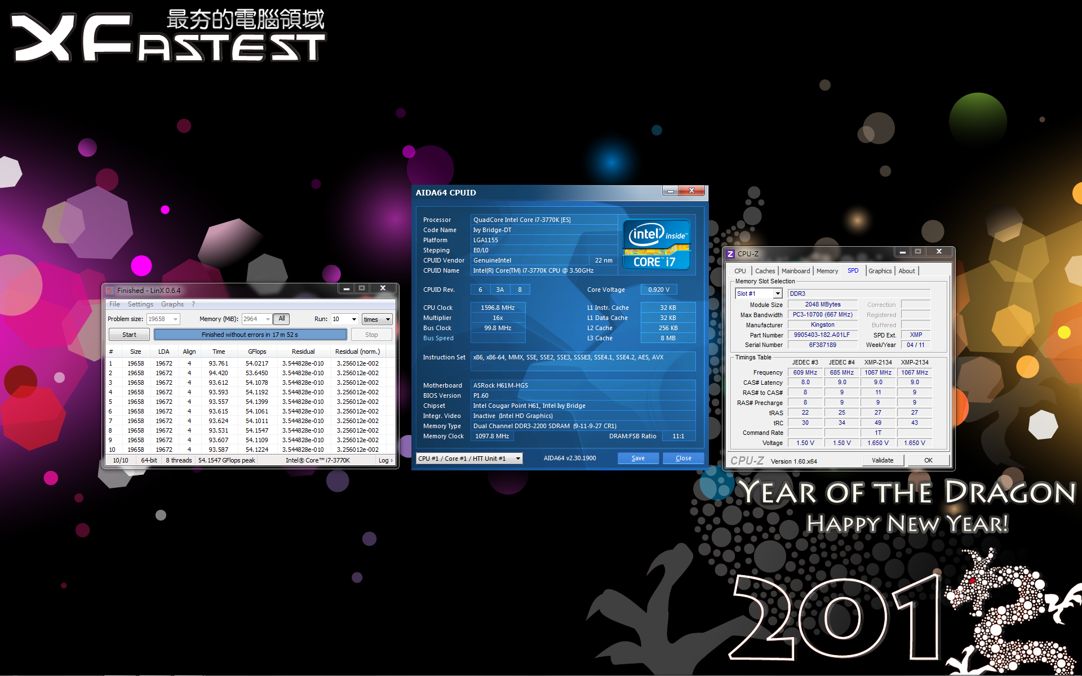Screen dimensions: 1082x676
Task: Open the Graphs menu in LinX
Action: [x=172, y=304]
